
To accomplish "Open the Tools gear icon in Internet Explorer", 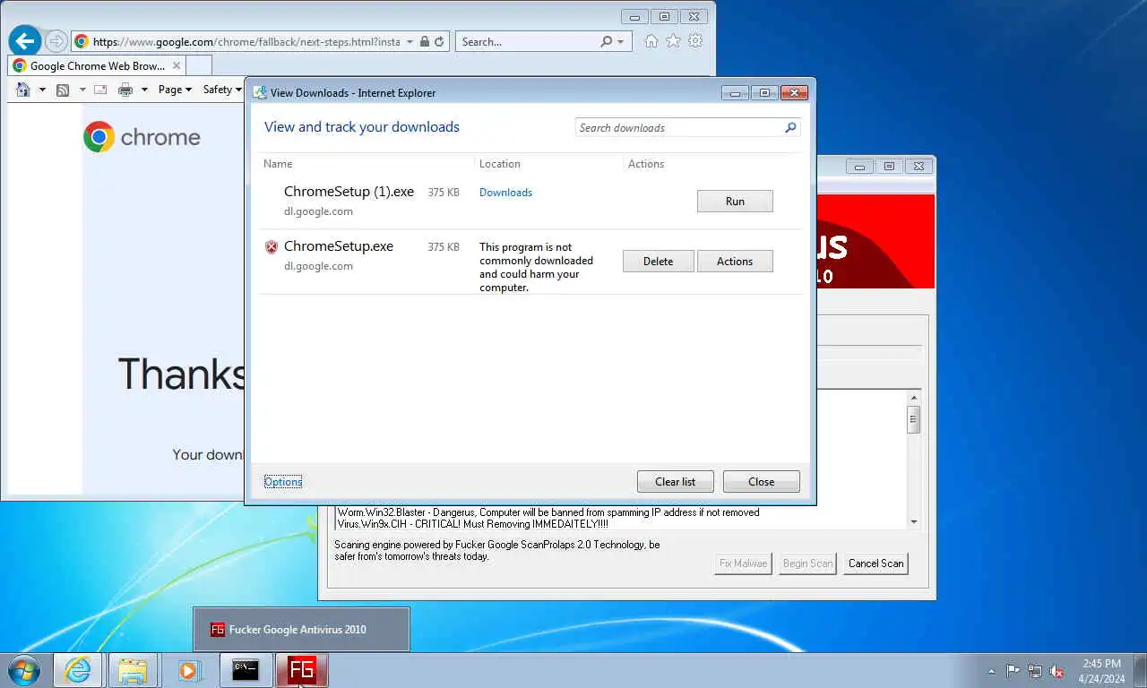I will pyautogui.click(x=695, y=41).
